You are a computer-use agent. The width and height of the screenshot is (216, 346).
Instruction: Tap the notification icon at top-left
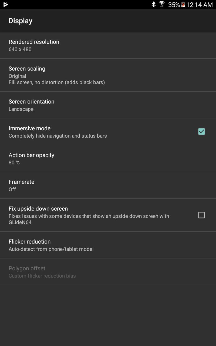(5, 4)
